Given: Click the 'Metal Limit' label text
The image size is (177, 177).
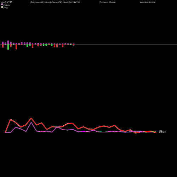Looking at the screenshot, I should [150, 2].
